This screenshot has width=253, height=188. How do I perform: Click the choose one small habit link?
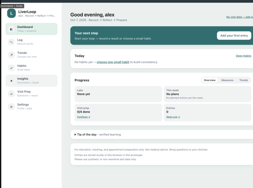[113, 62]
